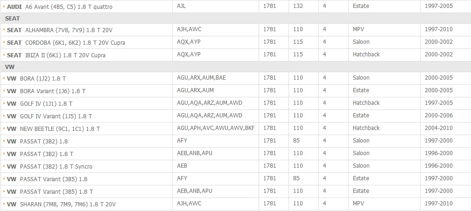Click engine codes AGU,APH,AVC,AWU,AWV,BKF
471x211 pixels.
pyautogui.click(x=216, y=128)
